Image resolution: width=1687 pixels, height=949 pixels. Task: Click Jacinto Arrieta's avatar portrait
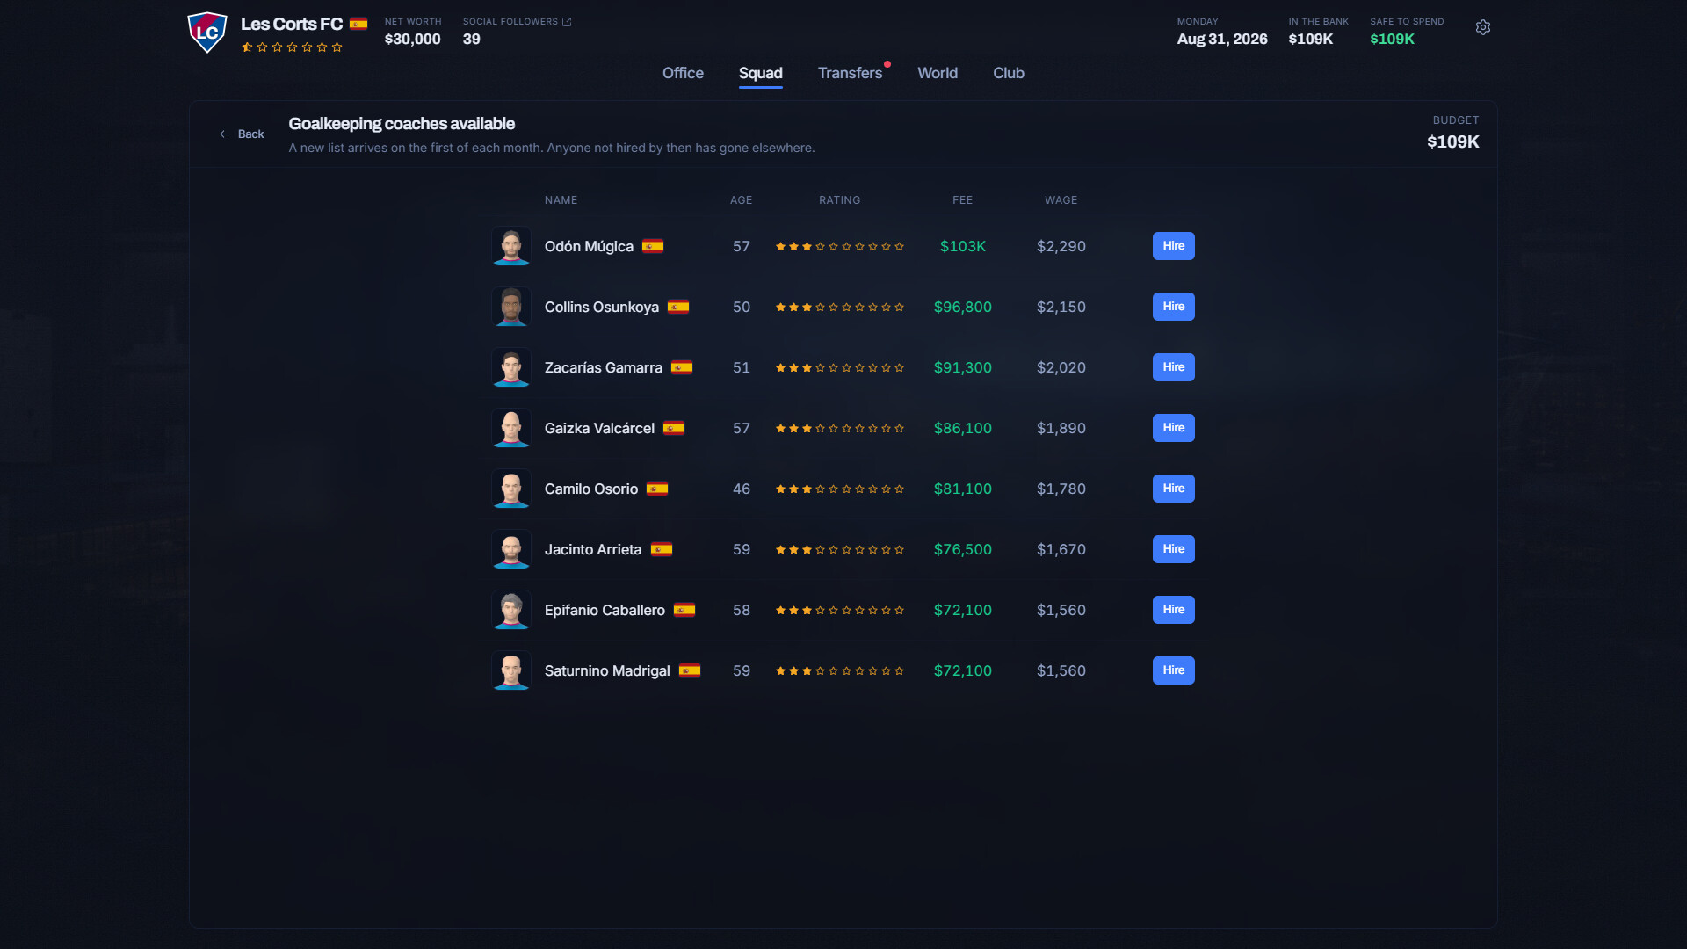point(510,549)
